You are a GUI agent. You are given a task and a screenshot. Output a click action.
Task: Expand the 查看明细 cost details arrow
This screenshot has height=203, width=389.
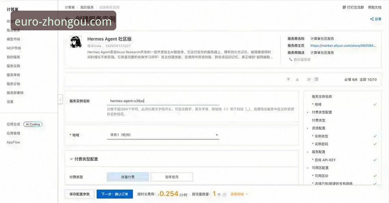tap(247, 194)
